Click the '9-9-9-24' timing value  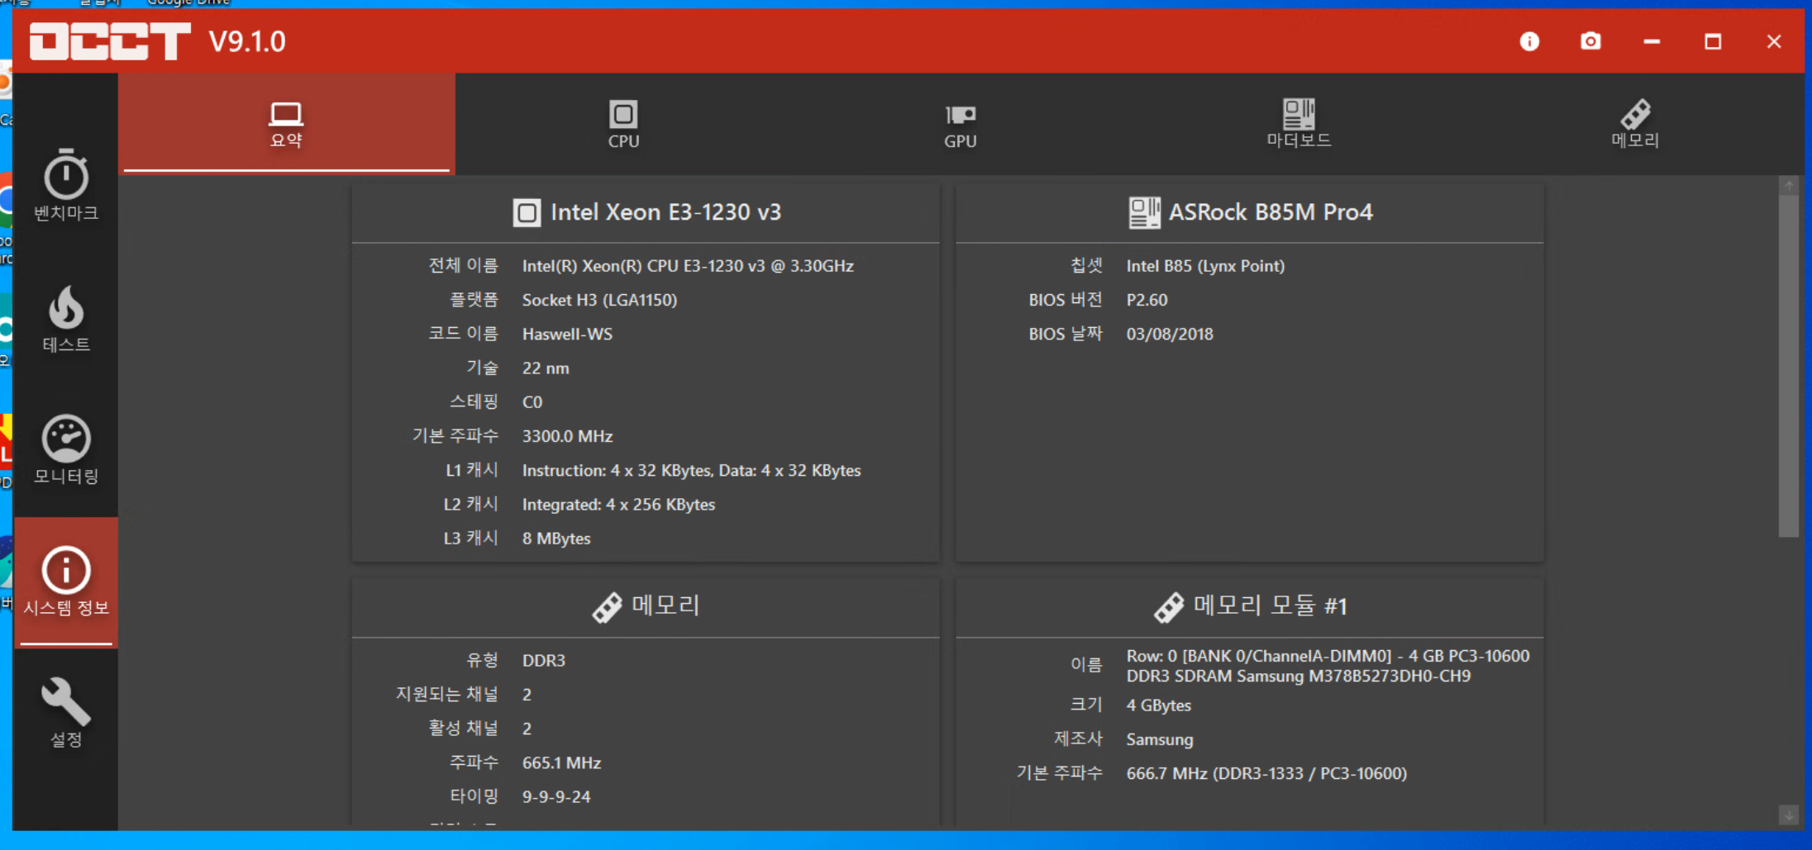pyautogui.click(x=556, y=797)
